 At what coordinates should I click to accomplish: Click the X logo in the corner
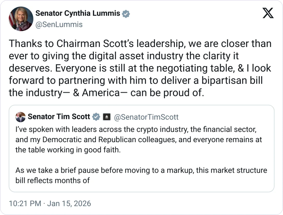(x=268, y=13)
